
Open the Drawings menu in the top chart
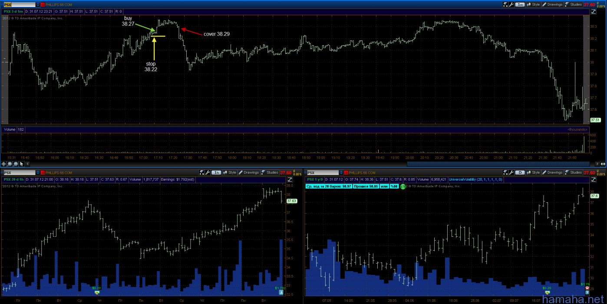point(552,4)
